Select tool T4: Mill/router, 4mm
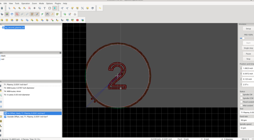The width and height of the screenshot is (254, 140). point(32,91)
